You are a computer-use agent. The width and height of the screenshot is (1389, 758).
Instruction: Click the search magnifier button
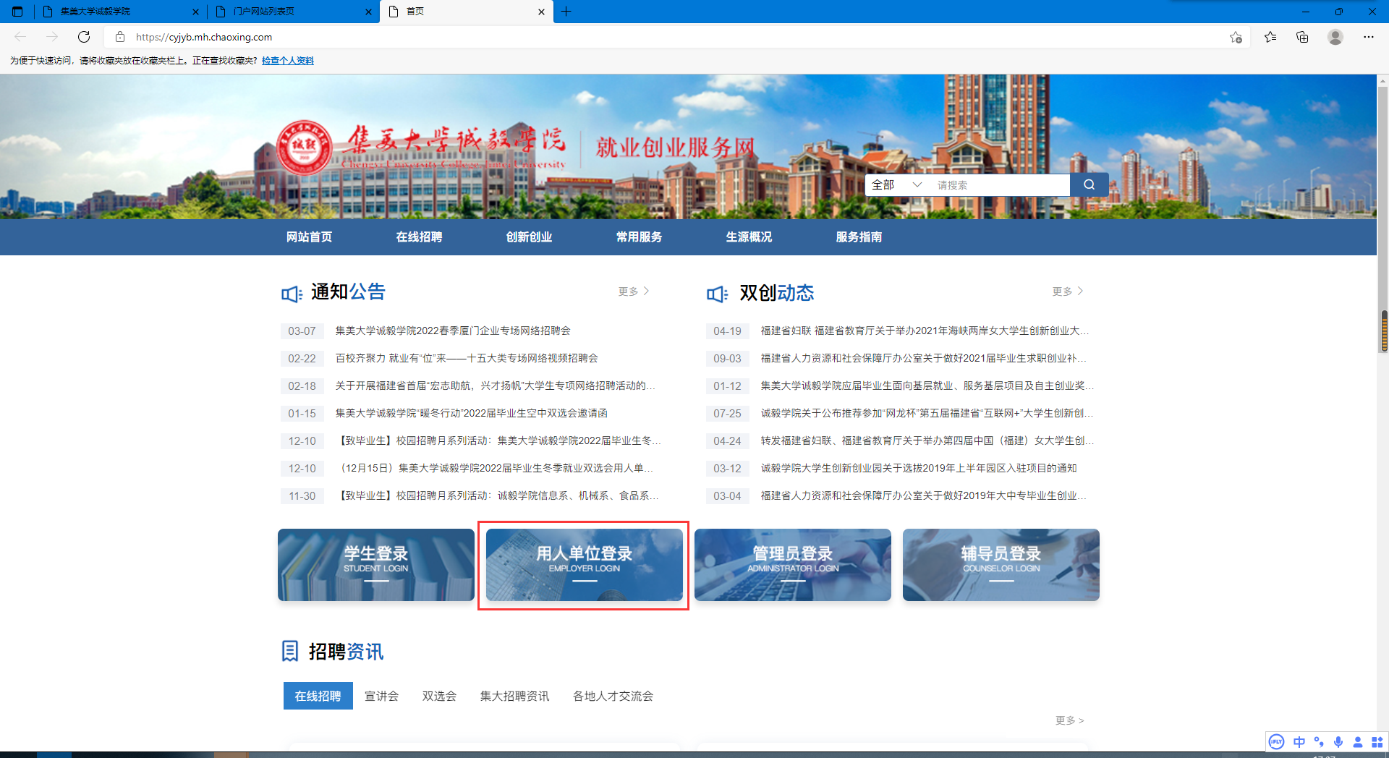[x=1089, y=184]
